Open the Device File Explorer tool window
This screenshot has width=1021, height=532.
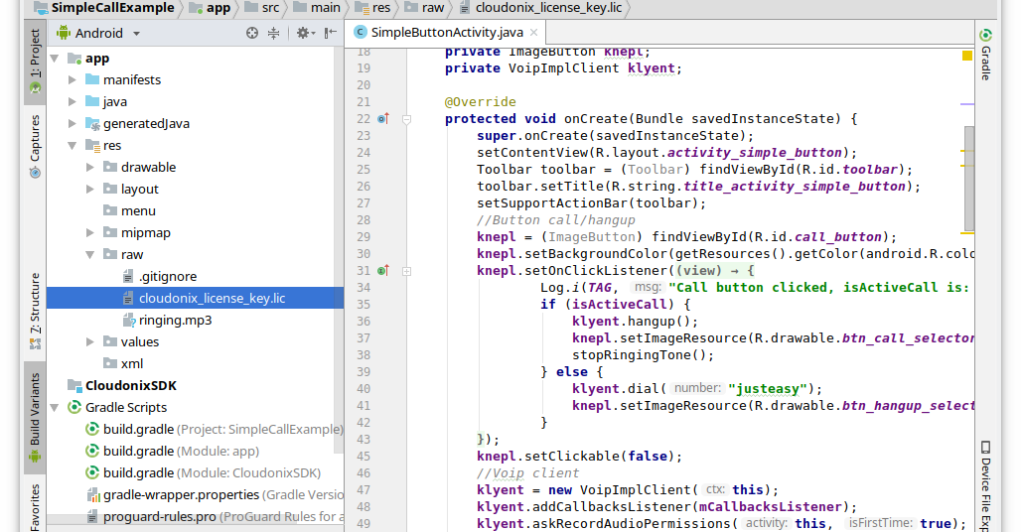tap(986, 485)
